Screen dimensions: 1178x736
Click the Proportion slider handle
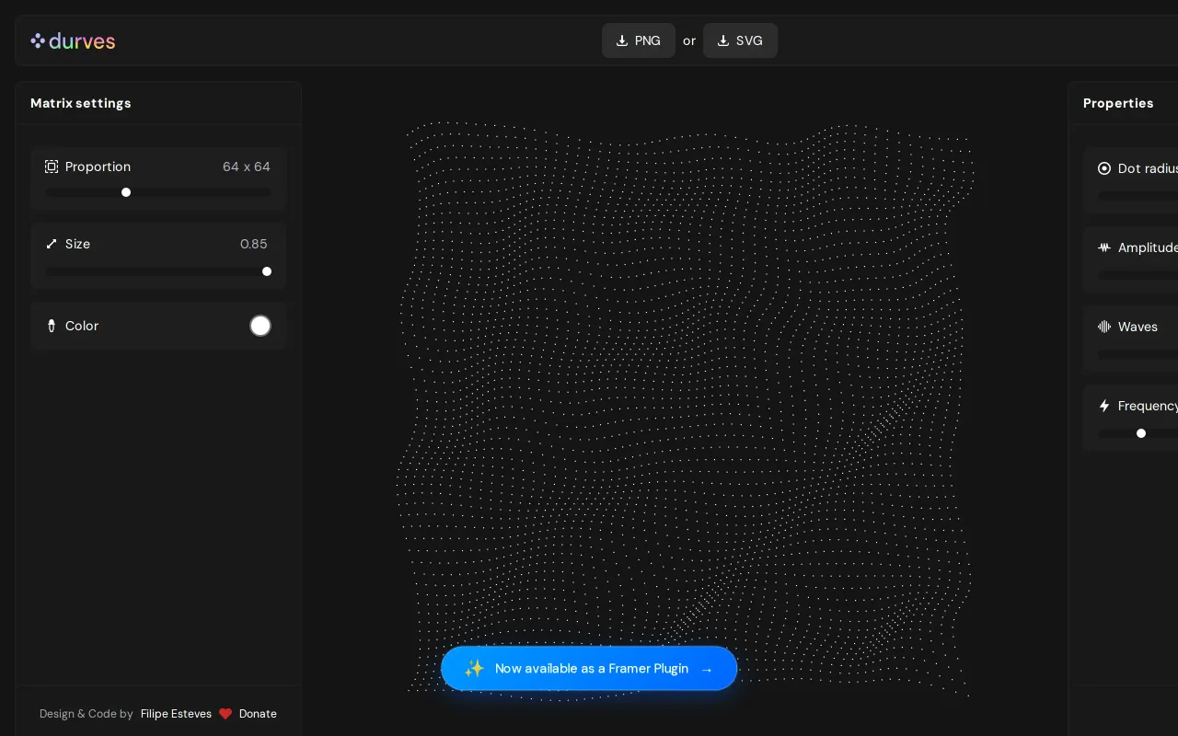point(126,192)
